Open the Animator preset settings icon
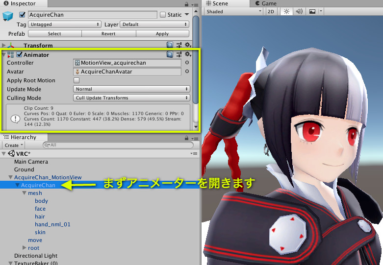The height and width of the screenshot is (265, 383). pyautogui.click(x=179, y=54)
